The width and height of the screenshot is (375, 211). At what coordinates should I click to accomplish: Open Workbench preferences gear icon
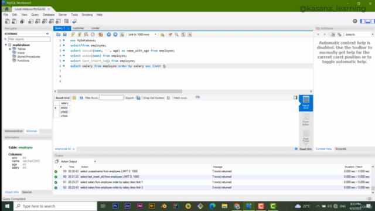click(355, 21)
